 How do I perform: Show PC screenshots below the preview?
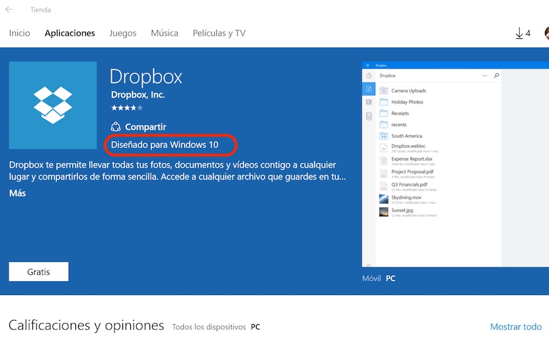[x=390, y=278]
